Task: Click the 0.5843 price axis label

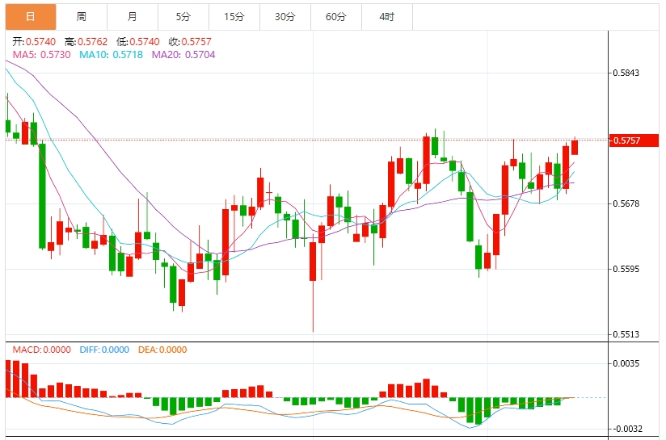Action: point(626,73)
